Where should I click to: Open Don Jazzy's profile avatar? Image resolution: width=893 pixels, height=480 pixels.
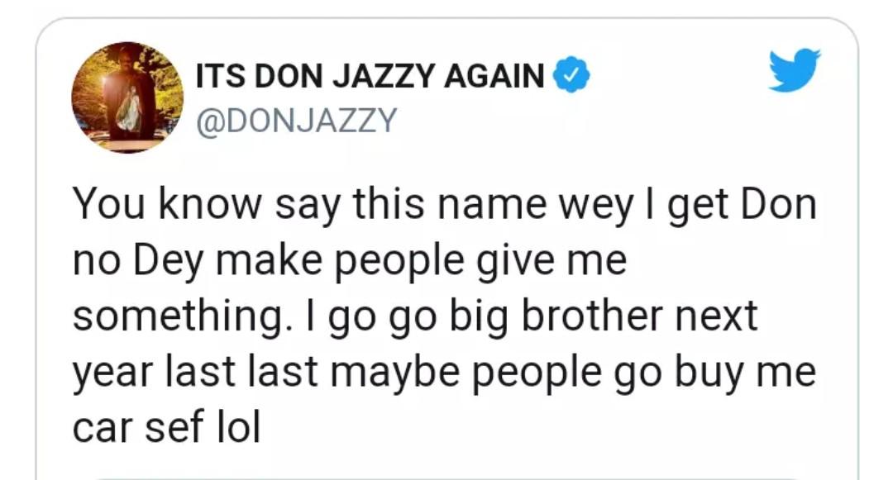[127, 97]
